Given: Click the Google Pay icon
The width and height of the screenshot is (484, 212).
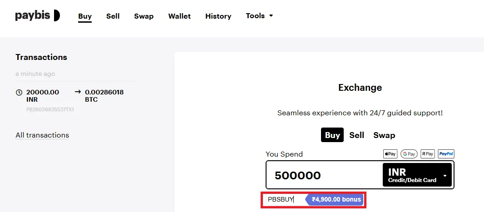Looking at the screenshot, I should point(409,154).
